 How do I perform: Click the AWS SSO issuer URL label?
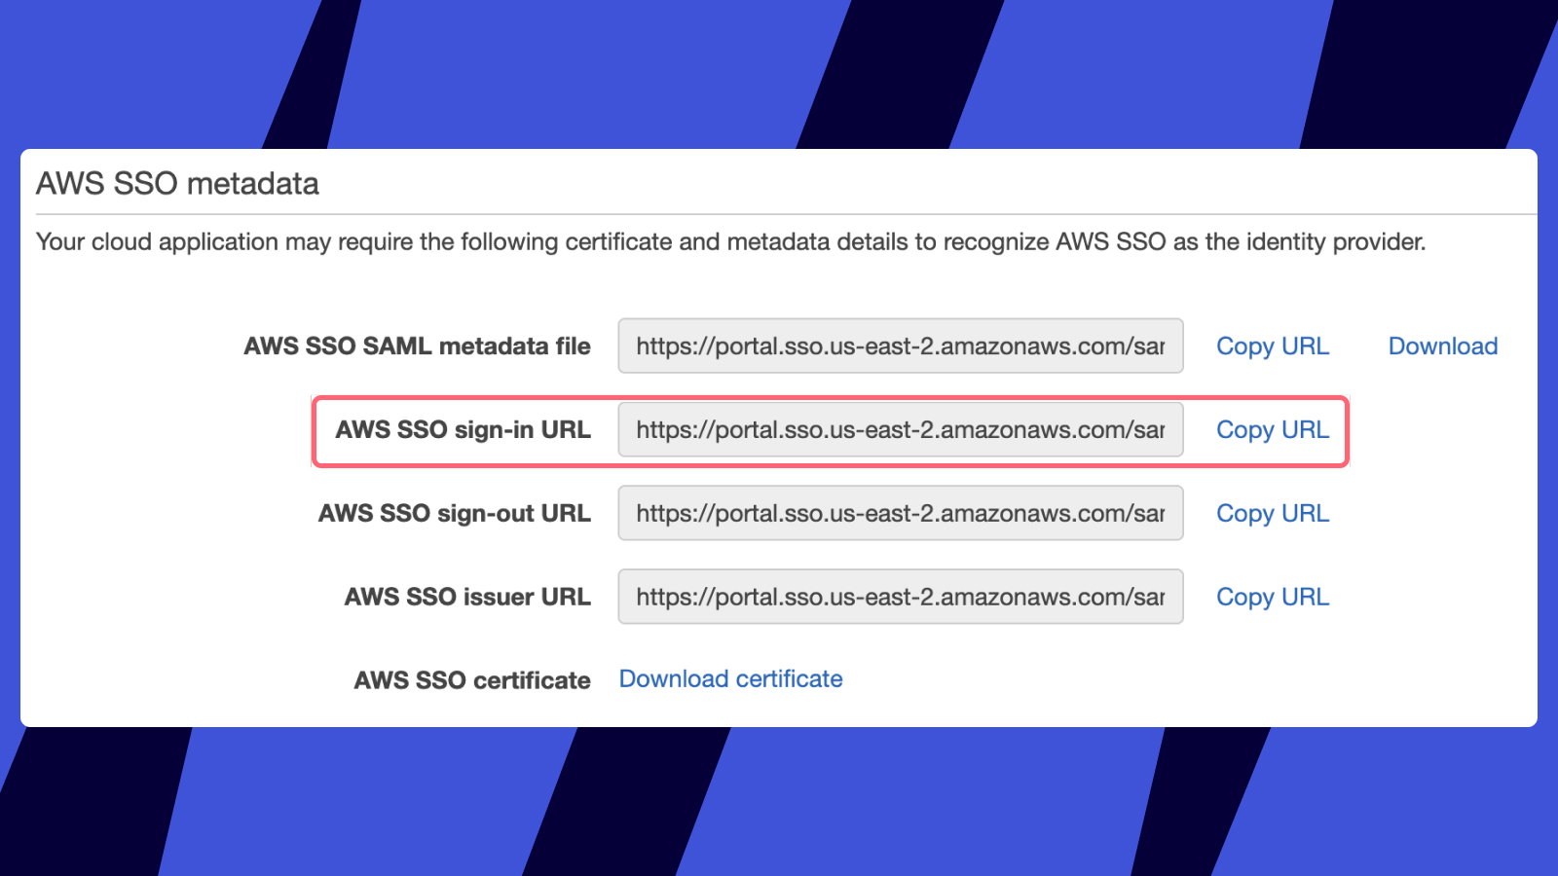(467, 598)
